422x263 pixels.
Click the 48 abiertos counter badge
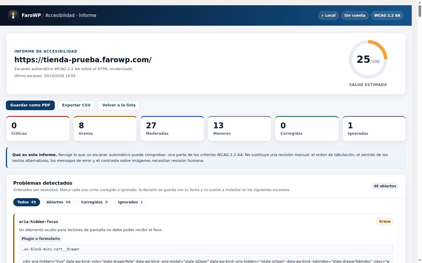coord(385,186)
